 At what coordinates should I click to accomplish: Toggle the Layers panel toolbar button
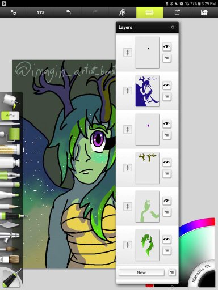[x=149, y=12]
